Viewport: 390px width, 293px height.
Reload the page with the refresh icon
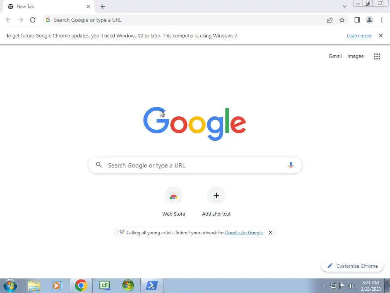tap(33, 20)
